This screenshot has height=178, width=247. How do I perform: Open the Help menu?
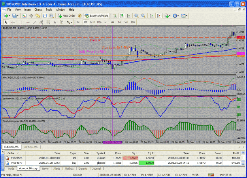(72, 9)
